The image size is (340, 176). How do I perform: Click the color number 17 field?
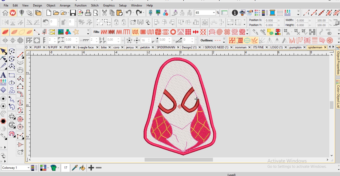66,168
